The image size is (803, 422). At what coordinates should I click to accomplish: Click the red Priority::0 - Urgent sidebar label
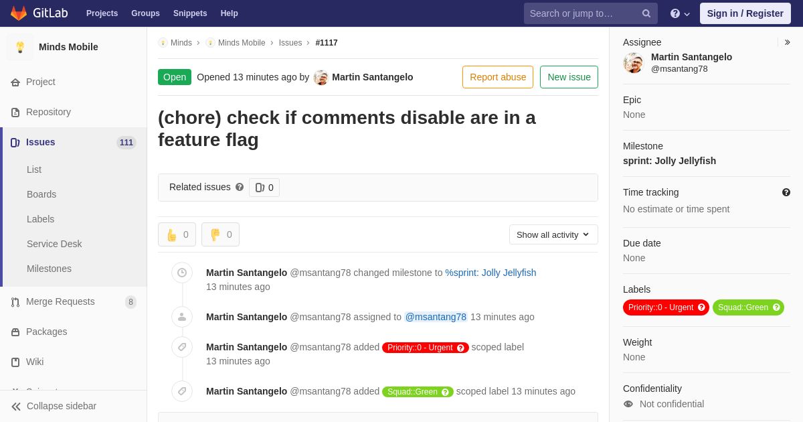point(666,307)
